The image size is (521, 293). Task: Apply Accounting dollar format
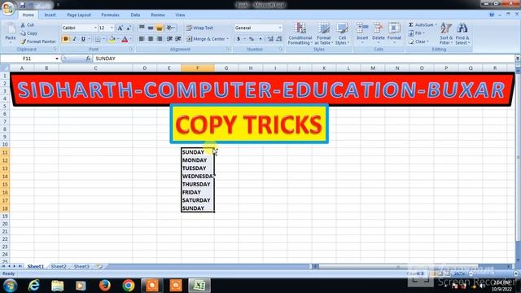point(239,39)
